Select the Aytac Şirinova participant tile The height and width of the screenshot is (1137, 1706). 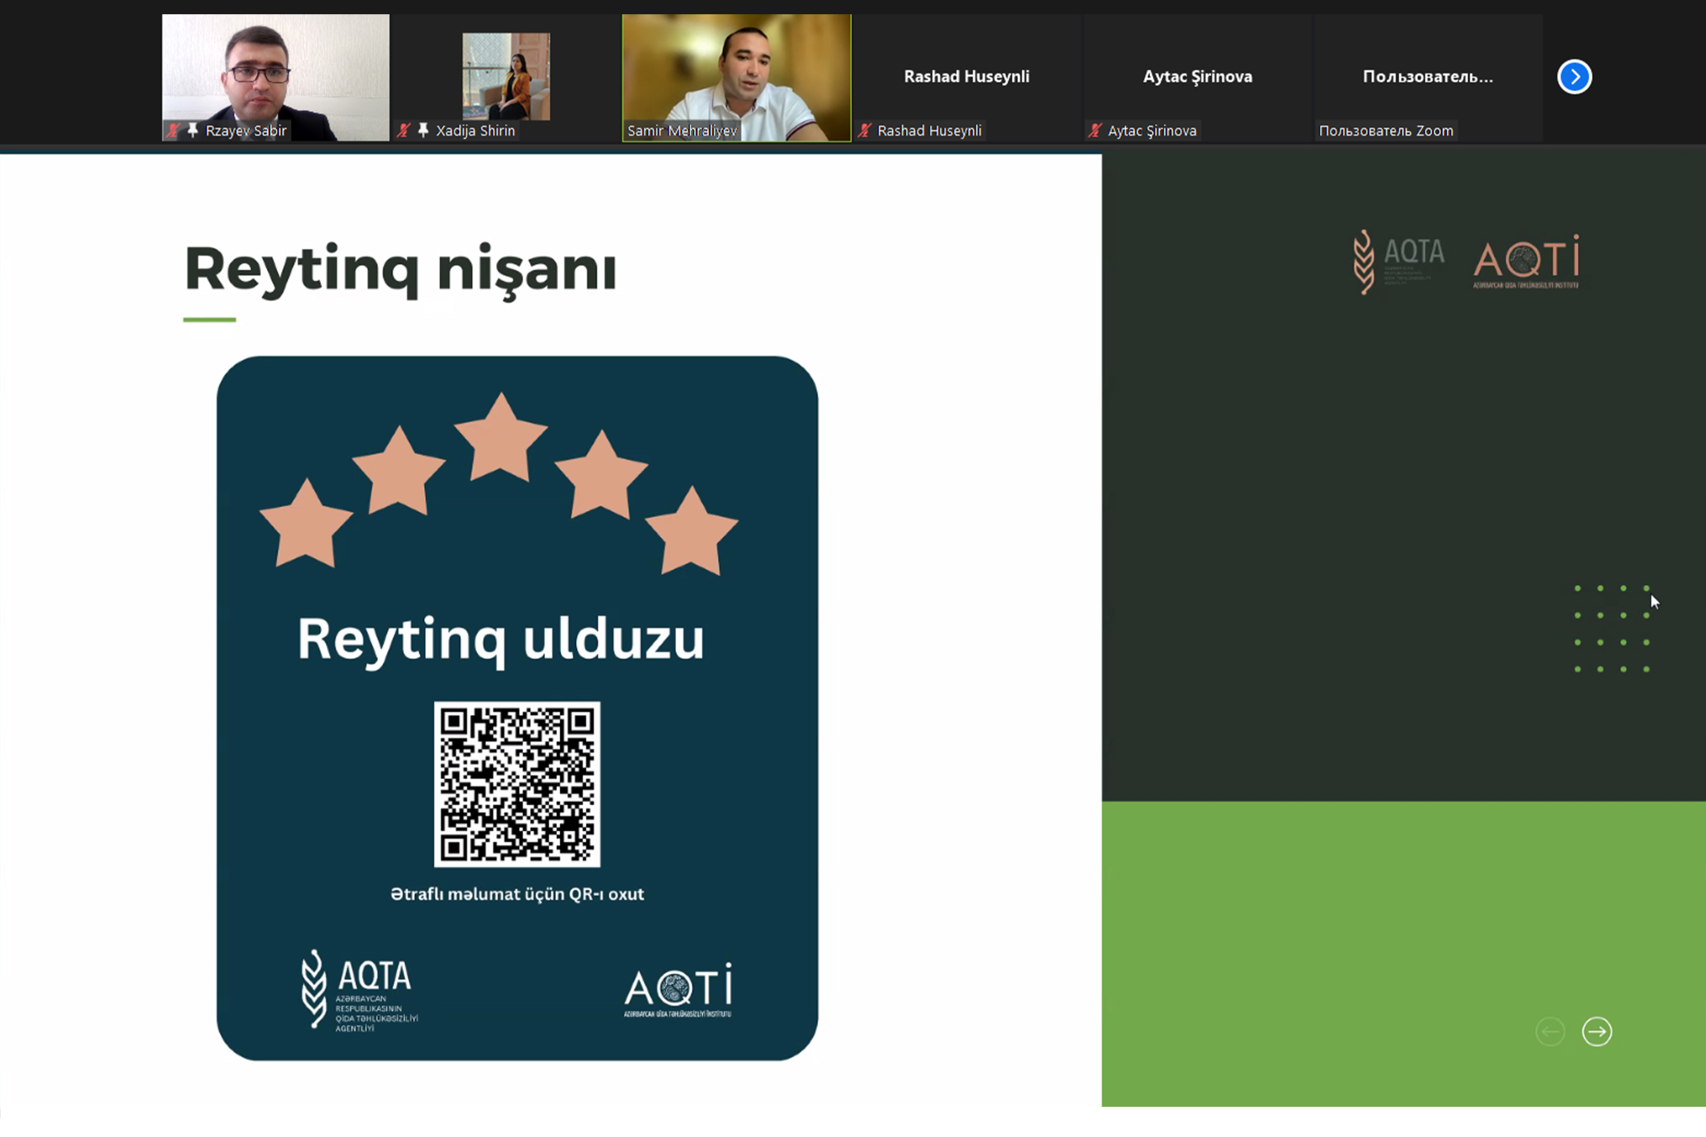coord(1197,76)
